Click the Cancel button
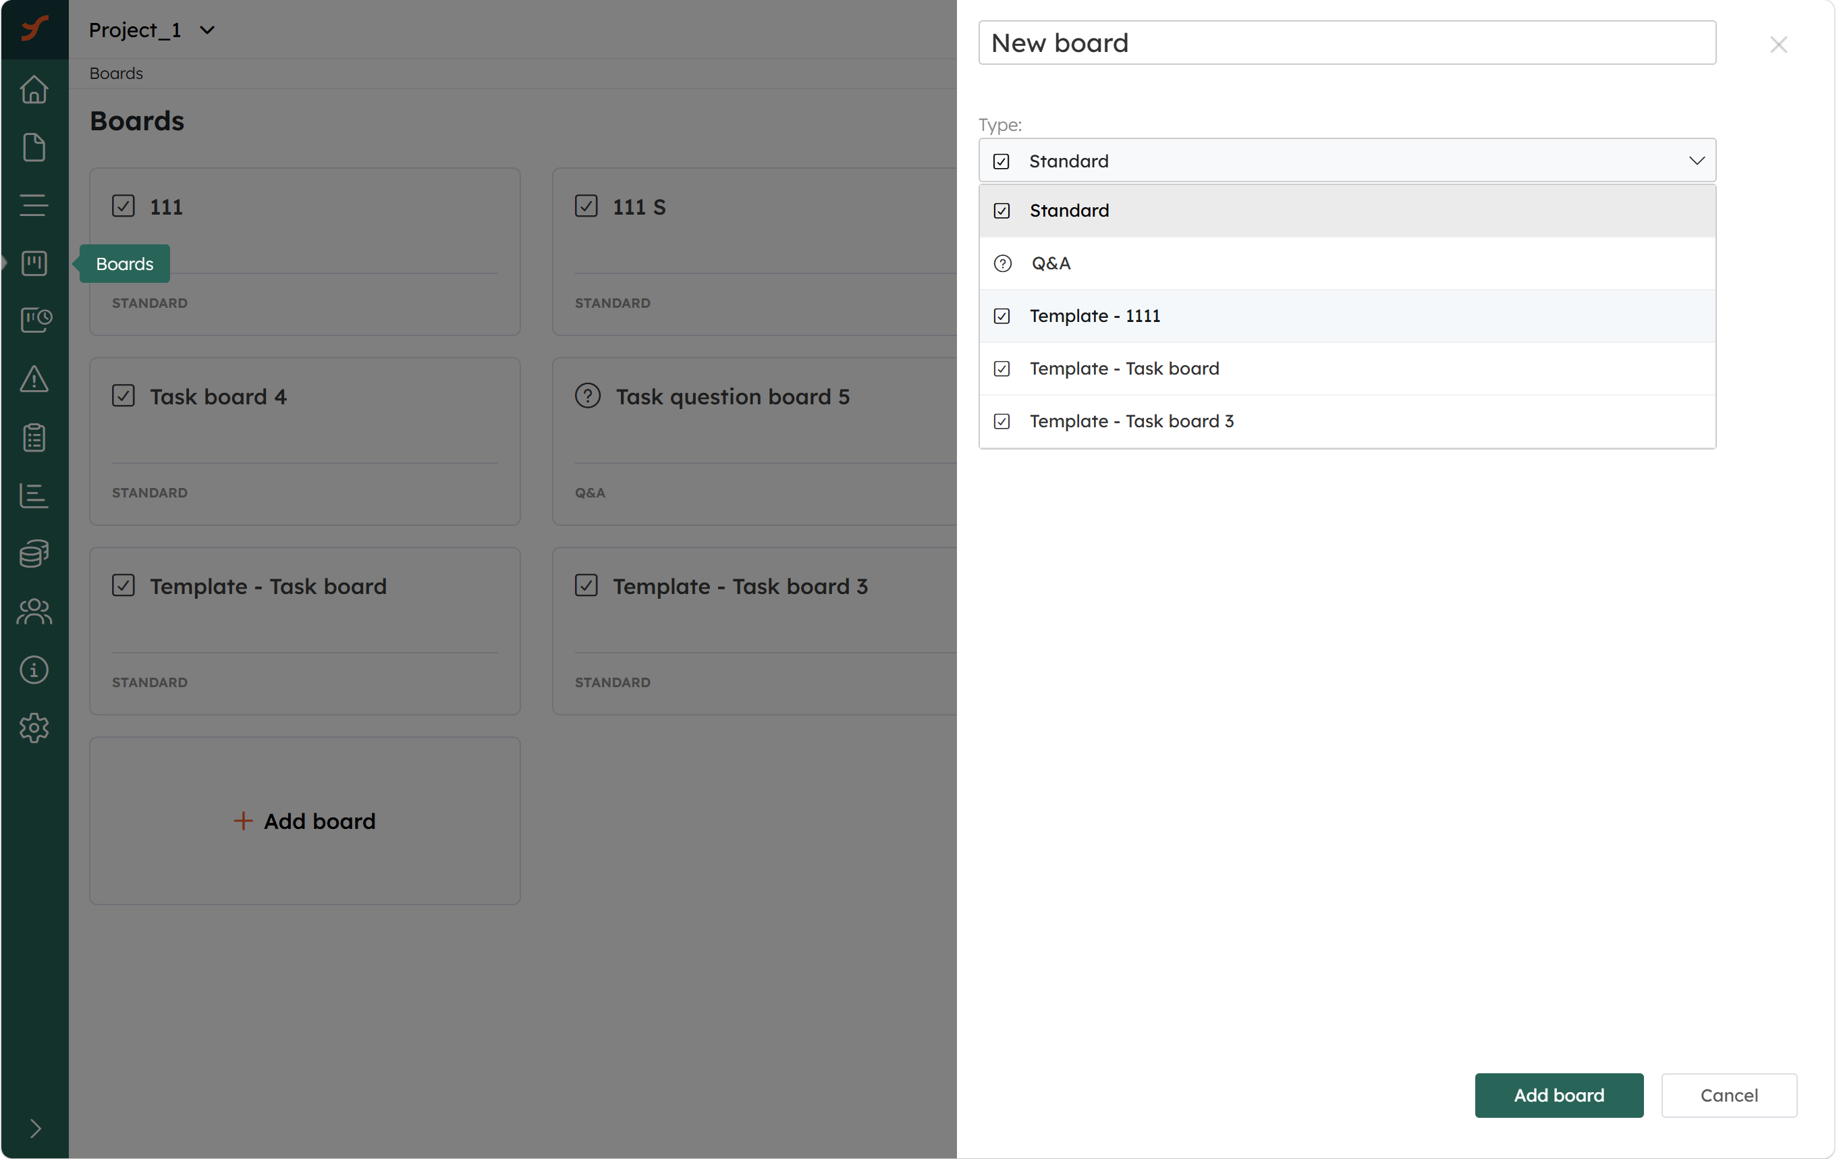This screenshot has width=1839, height=1159. pos(1729,1095)
